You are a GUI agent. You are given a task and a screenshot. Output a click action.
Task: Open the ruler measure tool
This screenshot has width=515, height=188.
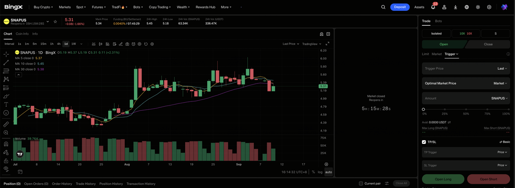[6, 124]
